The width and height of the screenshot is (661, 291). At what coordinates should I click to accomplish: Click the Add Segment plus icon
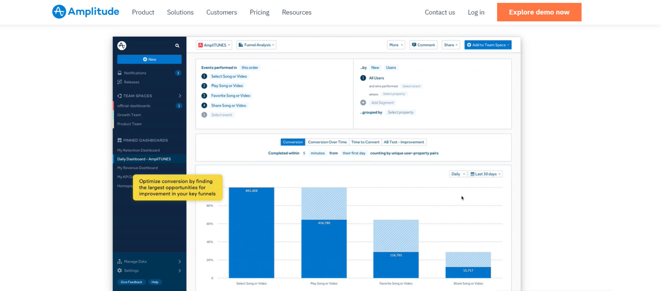tap(363, 103)
